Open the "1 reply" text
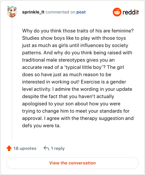The height and width of the screenshot is (175, 145). click(x=58, y=148)
